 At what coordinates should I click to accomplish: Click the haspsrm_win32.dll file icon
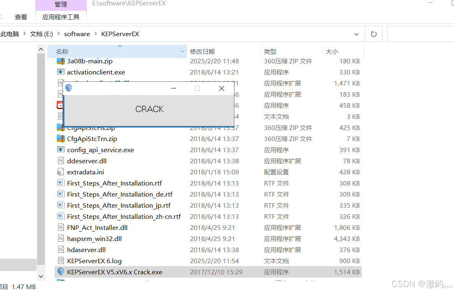click(60, 239)
